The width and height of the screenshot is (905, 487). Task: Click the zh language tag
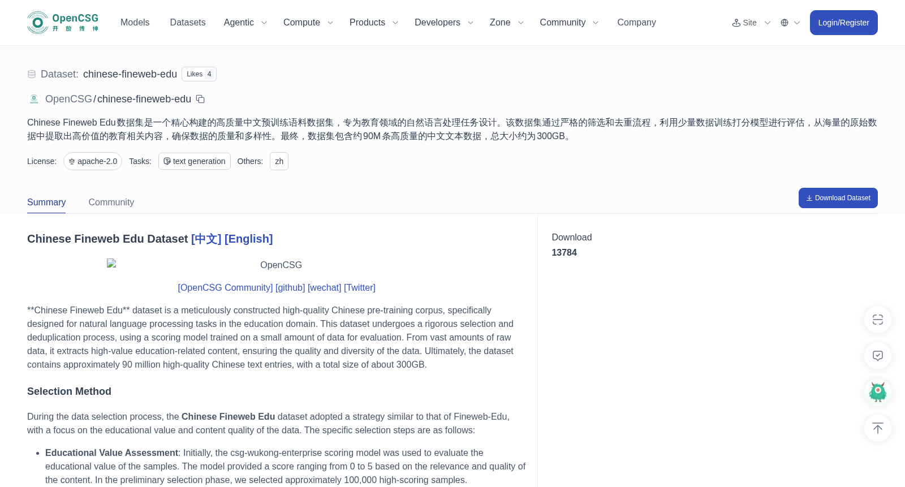(279, 161)
